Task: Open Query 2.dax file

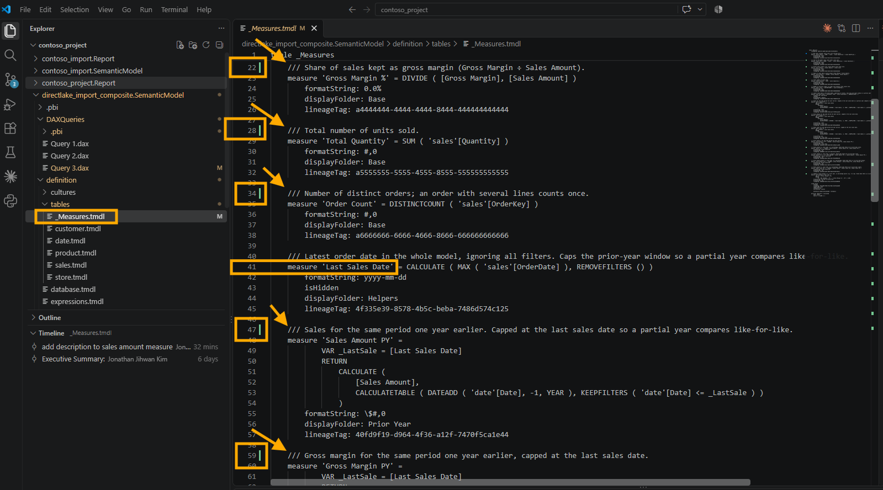Action: pos(70,156)
